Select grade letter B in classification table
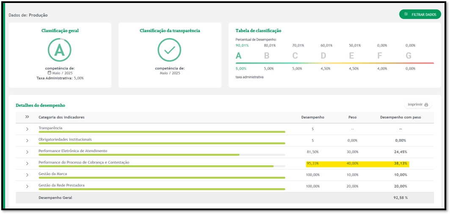The height and width of the screenshot is (214, 450). tap(267, 56)
